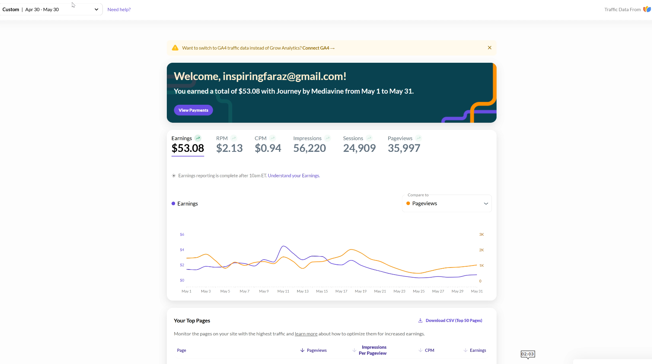
Task: Click the Connect GA4 link
Action: (x=318, y=48)
